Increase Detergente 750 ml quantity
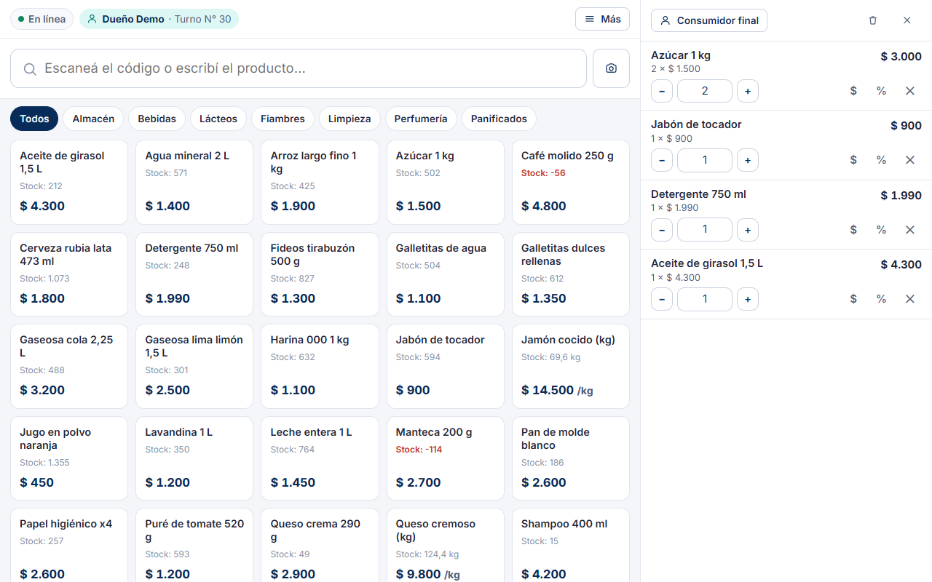Viewport: 932px width, 582px height. click(748, 230)
